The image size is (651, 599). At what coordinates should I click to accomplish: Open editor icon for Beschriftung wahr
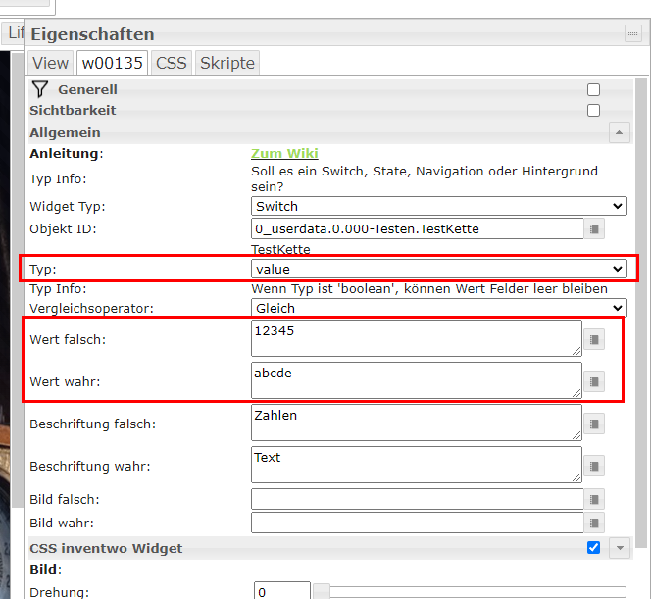595,466
